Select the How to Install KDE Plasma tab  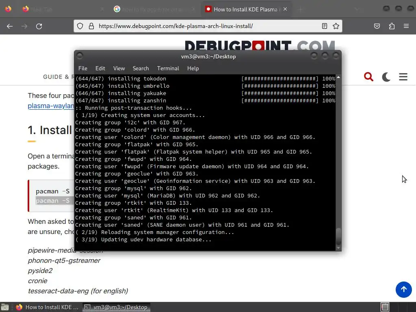point(245,9)
